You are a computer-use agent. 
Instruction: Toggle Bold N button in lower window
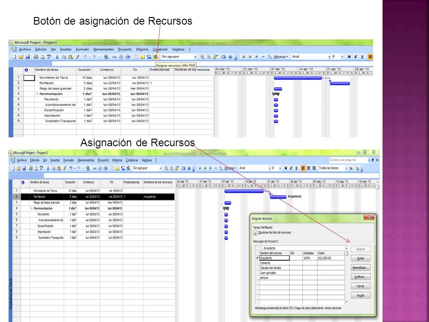[286, 168]
